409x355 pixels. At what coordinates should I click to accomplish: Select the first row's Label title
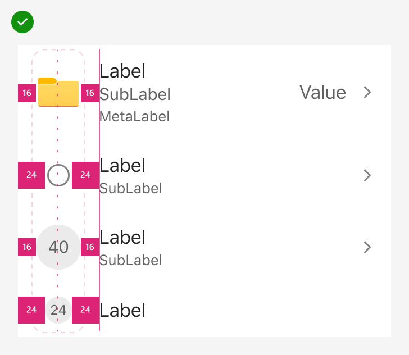[122, 71]
